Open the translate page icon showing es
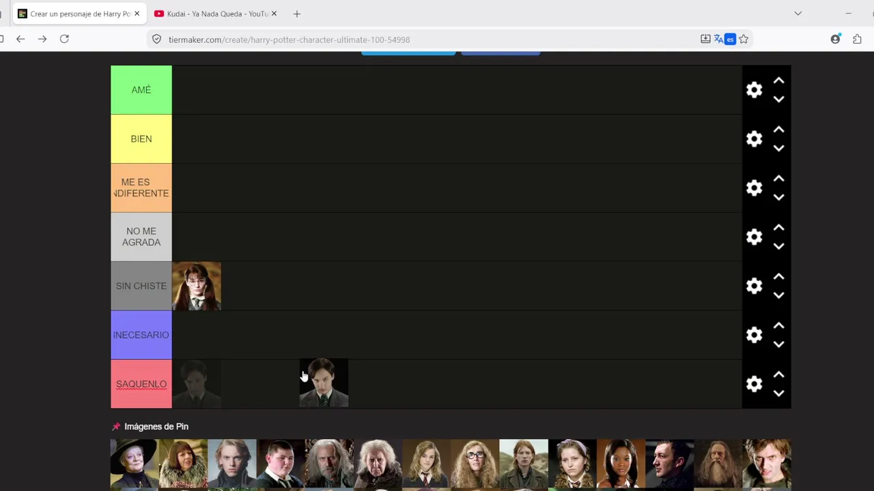Viewport: 874px width, 491px height. coord(724,40)
